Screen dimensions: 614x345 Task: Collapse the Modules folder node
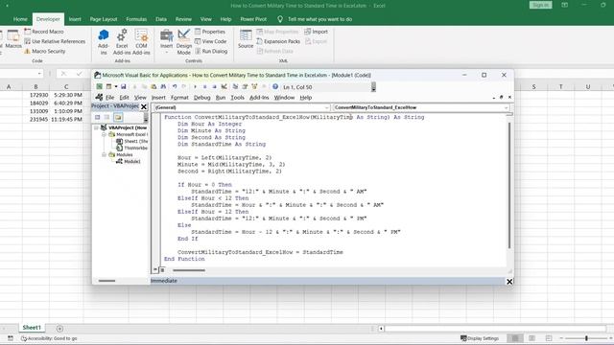[x=105, y=154]
